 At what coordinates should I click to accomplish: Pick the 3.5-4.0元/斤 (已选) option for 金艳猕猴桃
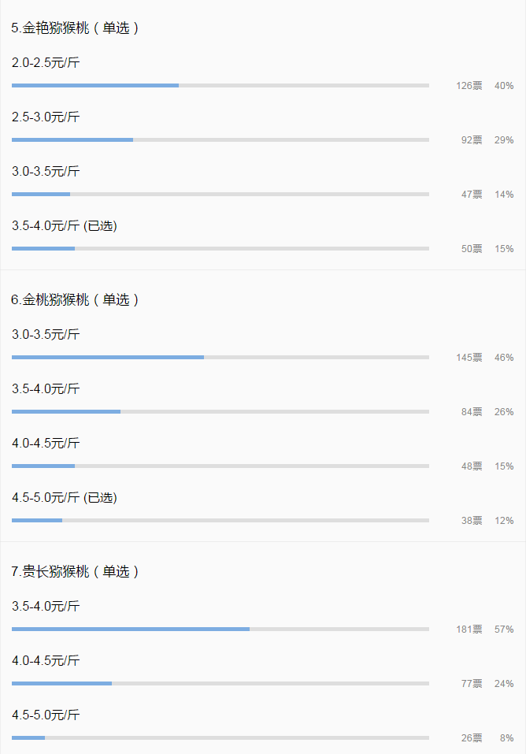click(64, 225)
